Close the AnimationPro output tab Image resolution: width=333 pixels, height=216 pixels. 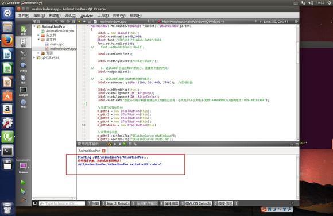tap(104, 151)
